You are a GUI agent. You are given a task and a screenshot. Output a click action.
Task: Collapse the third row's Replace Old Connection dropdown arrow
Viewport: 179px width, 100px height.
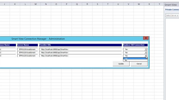click(x=146, y=56)
